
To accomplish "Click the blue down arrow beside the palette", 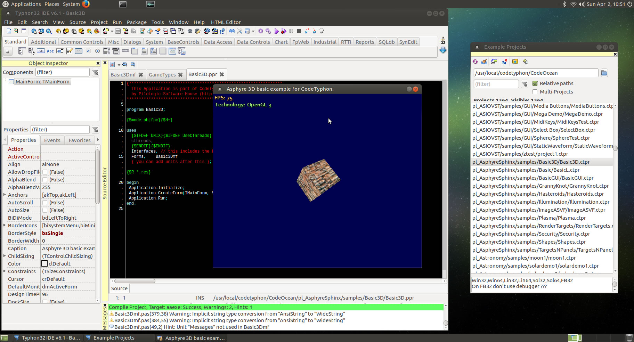I will [x=443, y=50].
